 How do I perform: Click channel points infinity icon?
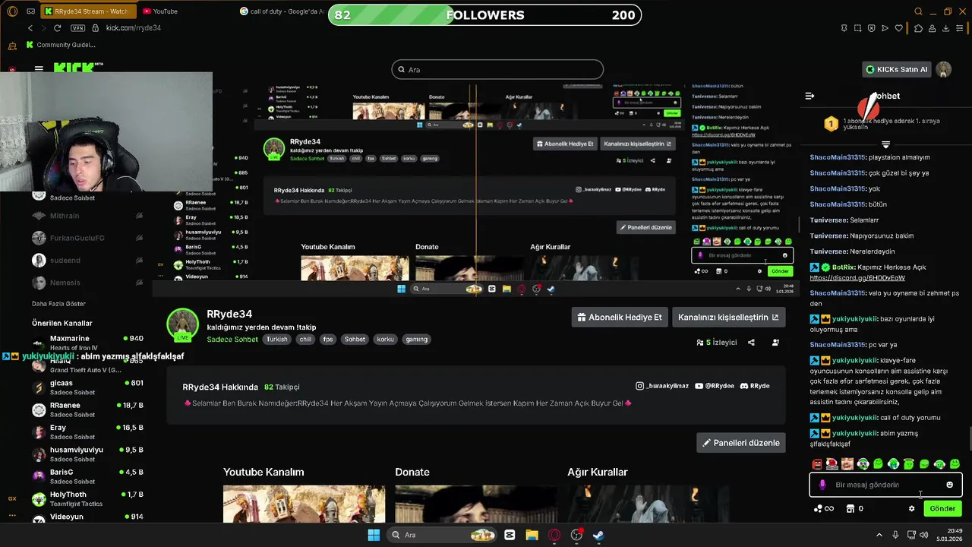point(824,509)
